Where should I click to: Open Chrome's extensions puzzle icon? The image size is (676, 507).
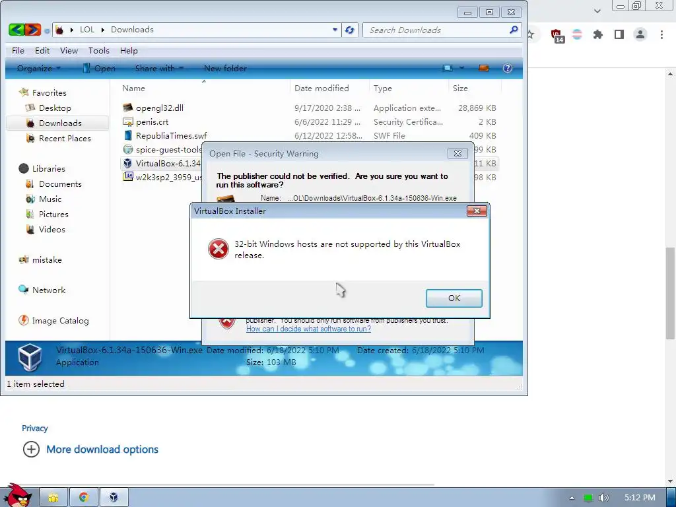click(597, 34)
